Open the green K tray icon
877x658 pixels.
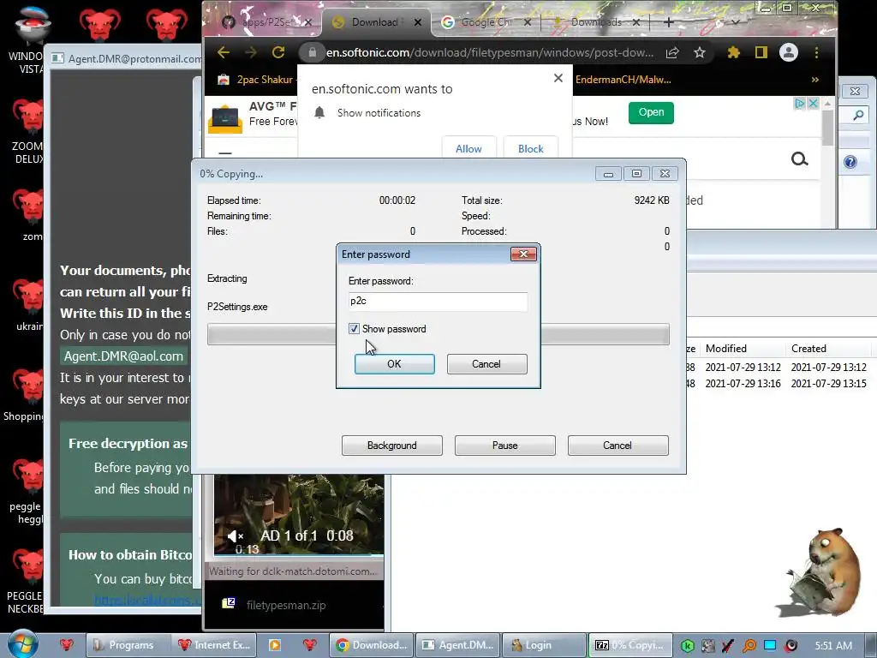pos(688,646)
